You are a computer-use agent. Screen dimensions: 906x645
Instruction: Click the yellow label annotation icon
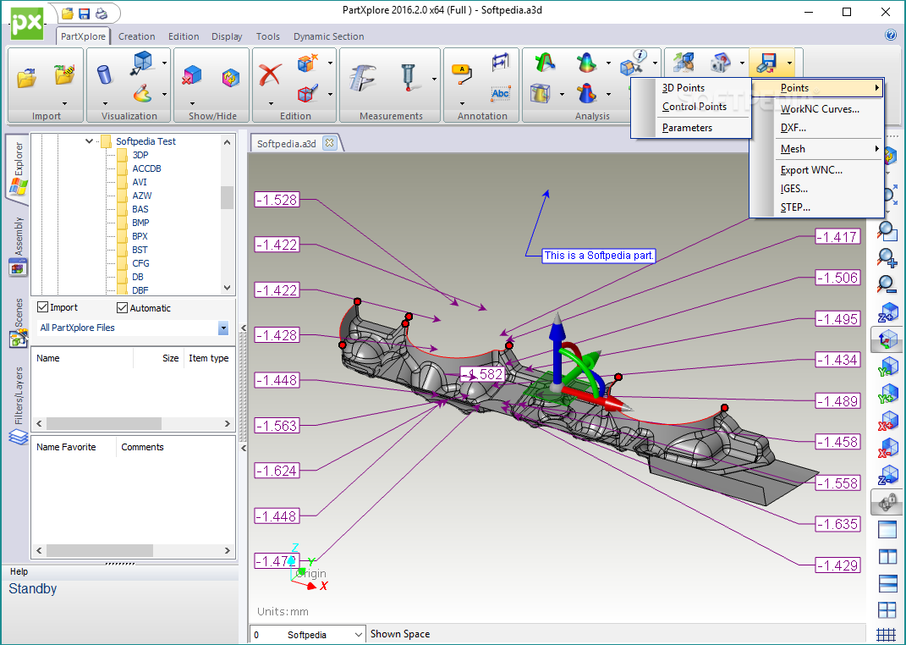pos(462,75)
